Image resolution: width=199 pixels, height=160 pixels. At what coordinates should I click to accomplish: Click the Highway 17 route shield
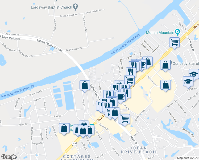[74, 144]
